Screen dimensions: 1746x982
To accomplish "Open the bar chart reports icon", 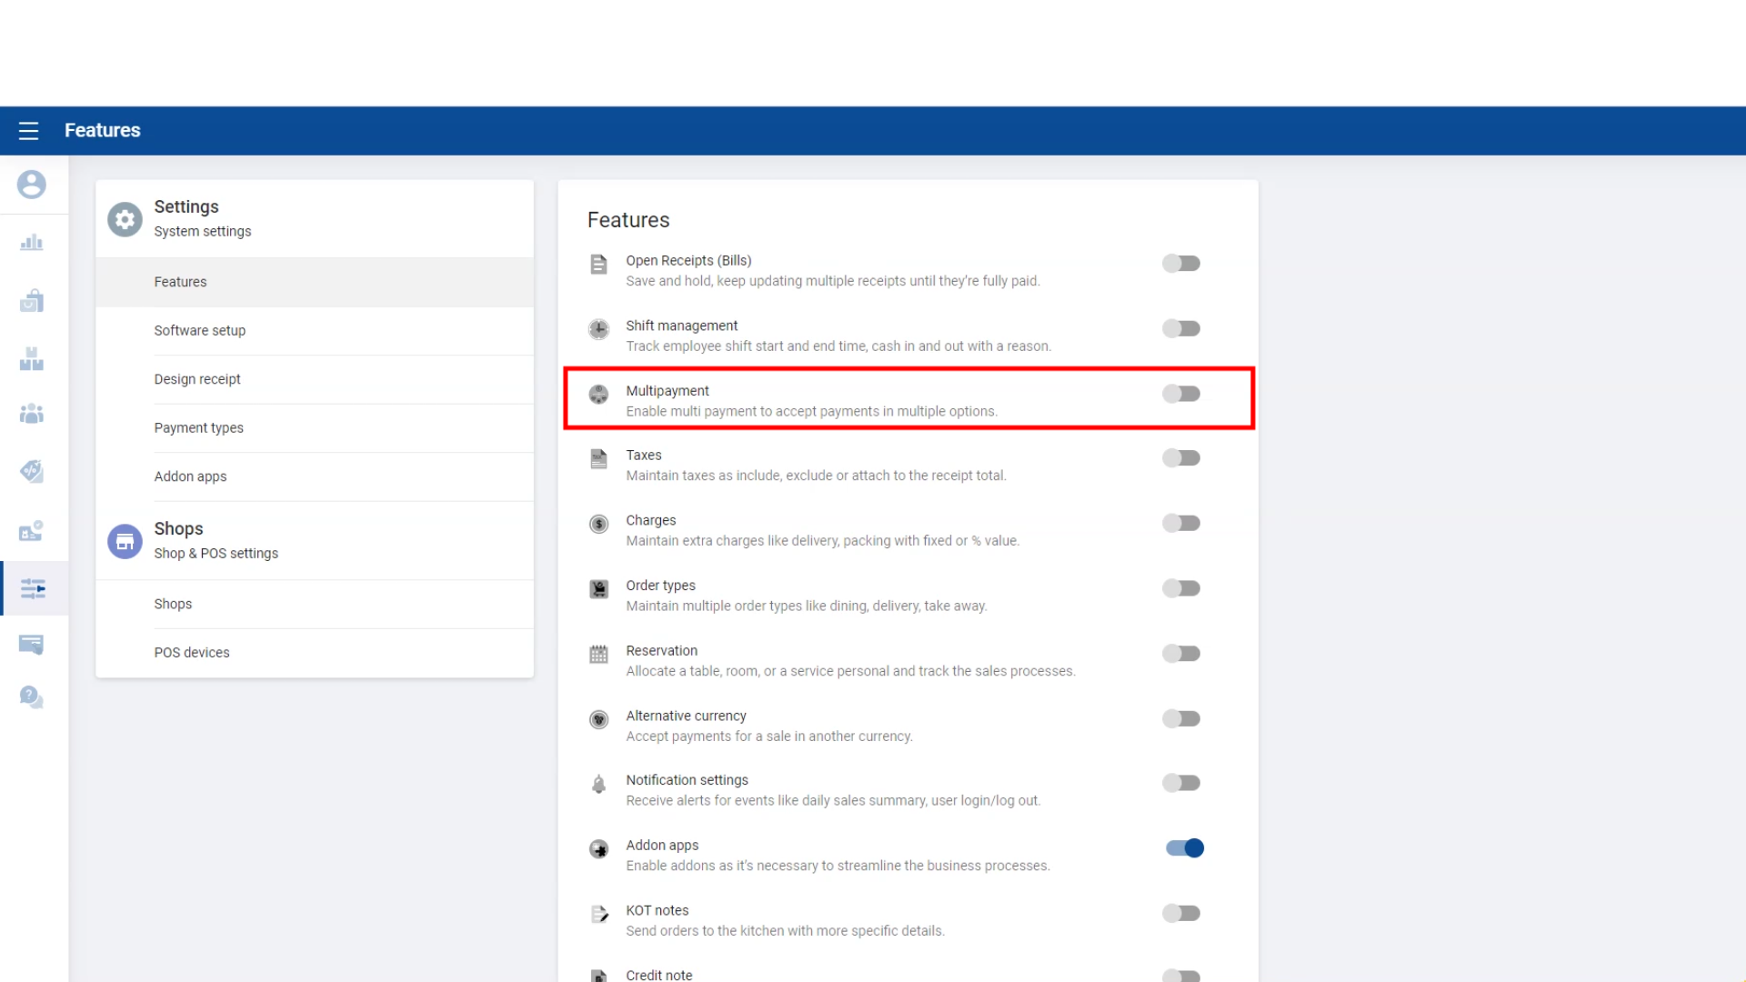I will click(x=31, y=243).
